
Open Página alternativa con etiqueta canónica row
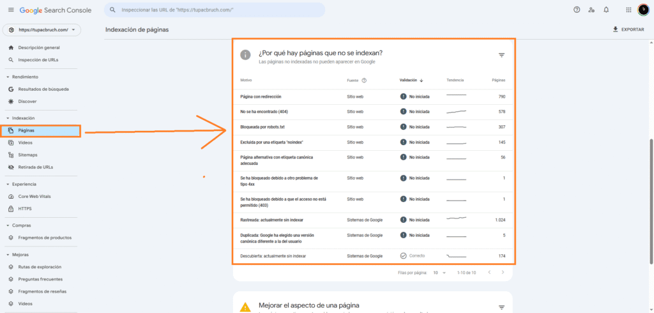(373, 160)
